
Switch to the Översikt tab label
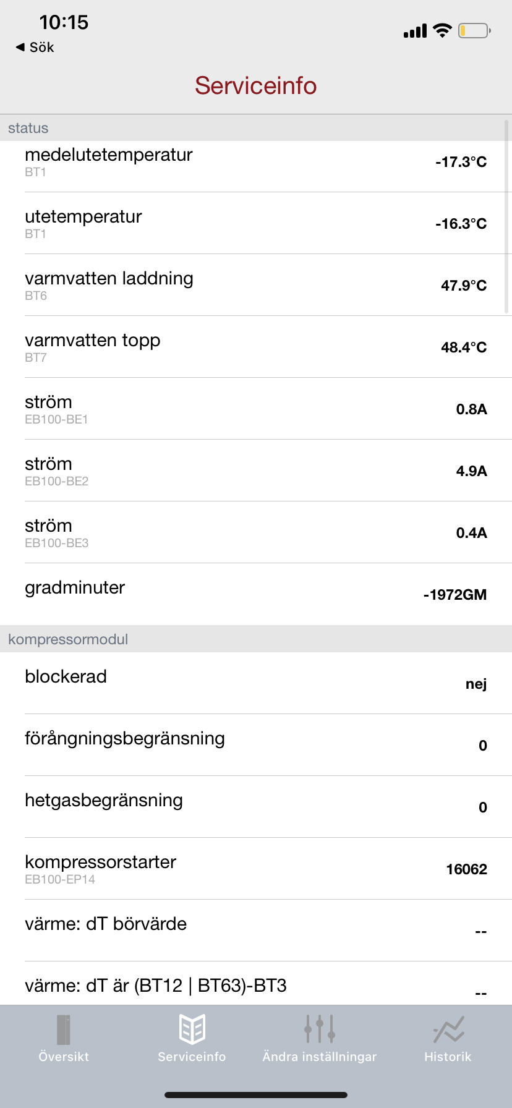click(64, 1057)
